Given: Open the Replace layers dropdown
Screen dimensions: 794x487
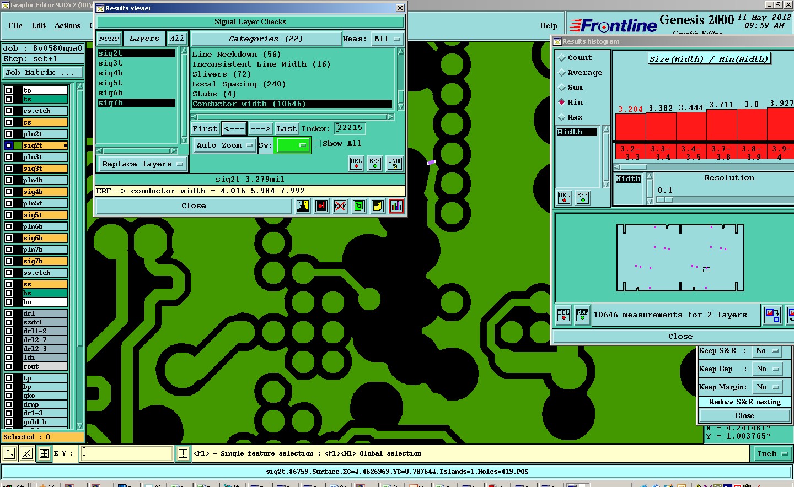Looking at the screenshot, I should click(x=142, y=164).
